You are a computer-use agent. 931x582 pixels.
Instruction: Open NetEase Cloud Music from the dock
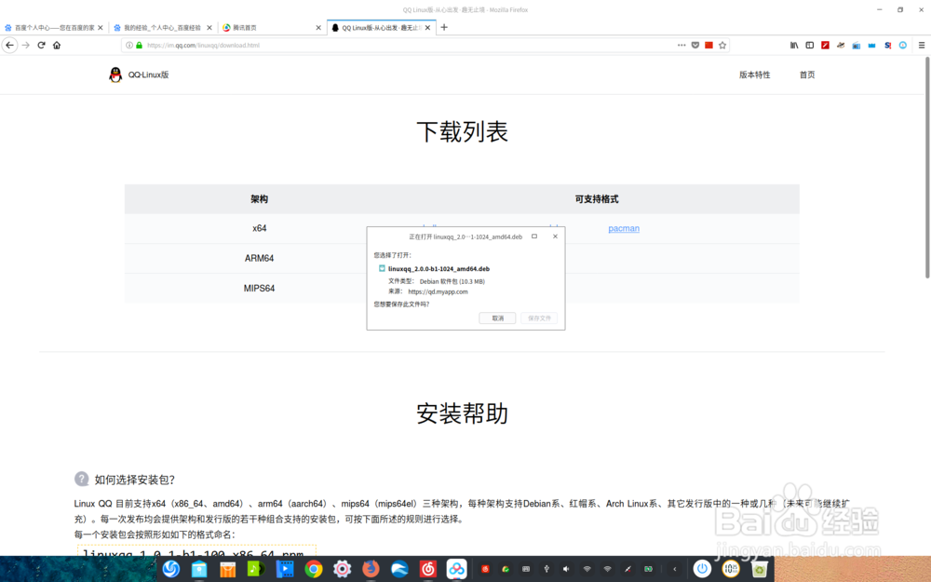428,569
